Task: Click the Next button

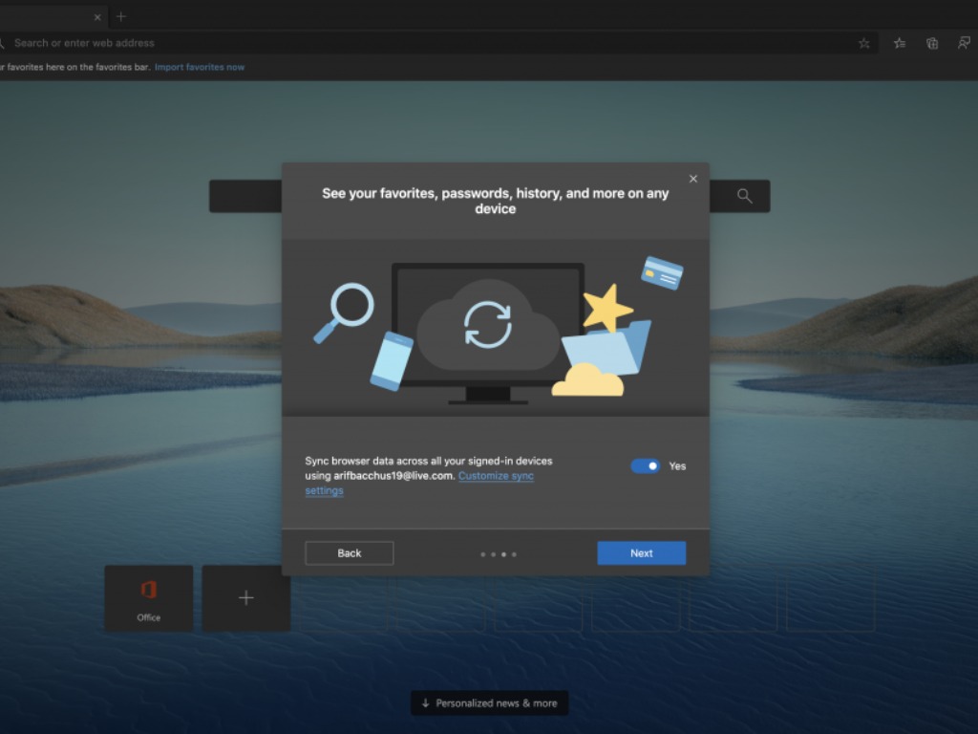Action: coord(641,553)
